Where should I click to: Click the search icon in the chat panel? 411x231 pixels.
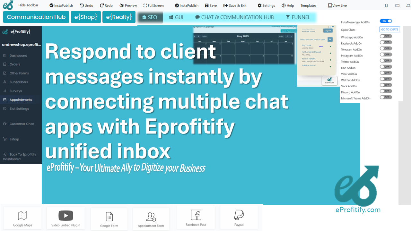[x=330, y=39]
